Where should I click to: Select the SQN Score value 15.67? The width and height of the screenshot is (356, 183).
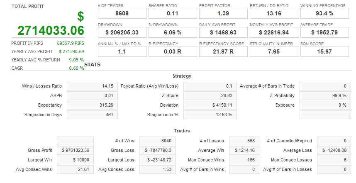click(324, 51)
